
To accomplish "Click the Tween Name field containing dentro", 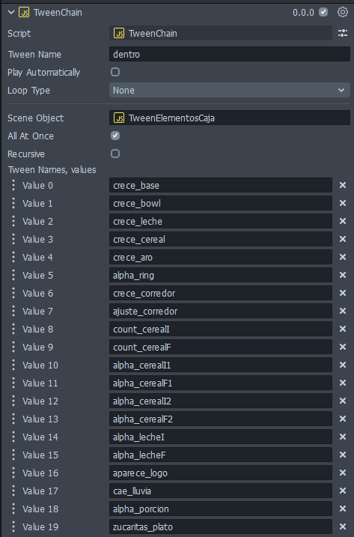I will click(229, 55).
